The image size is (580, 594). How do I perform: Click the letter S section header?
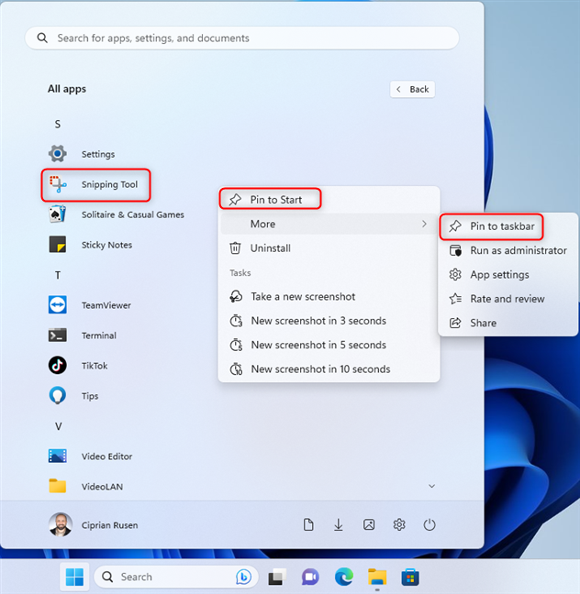(x=58, y=124)
